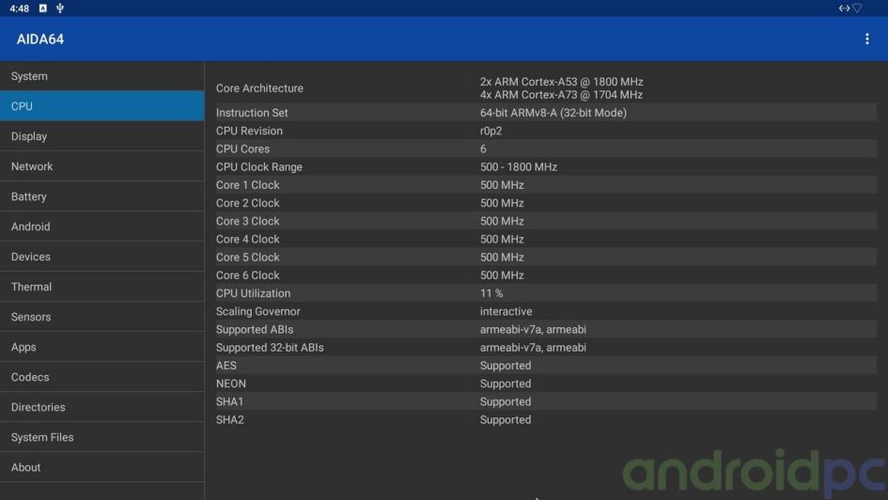Select the Supported ABIs row label
Image resolution: width=888 pixels, height=500 pixels.
point(255,330)
